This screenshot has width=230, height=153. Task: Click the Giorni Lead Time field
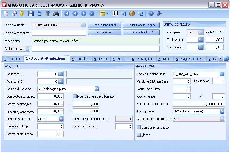[x=182, y=89]
